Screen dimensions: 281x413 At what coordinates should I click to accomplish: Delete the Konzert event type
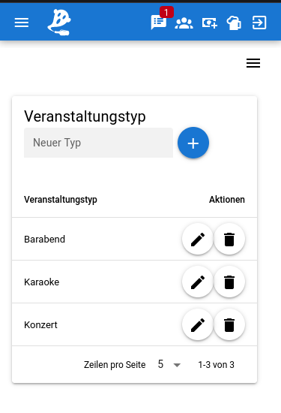[229, 324]
